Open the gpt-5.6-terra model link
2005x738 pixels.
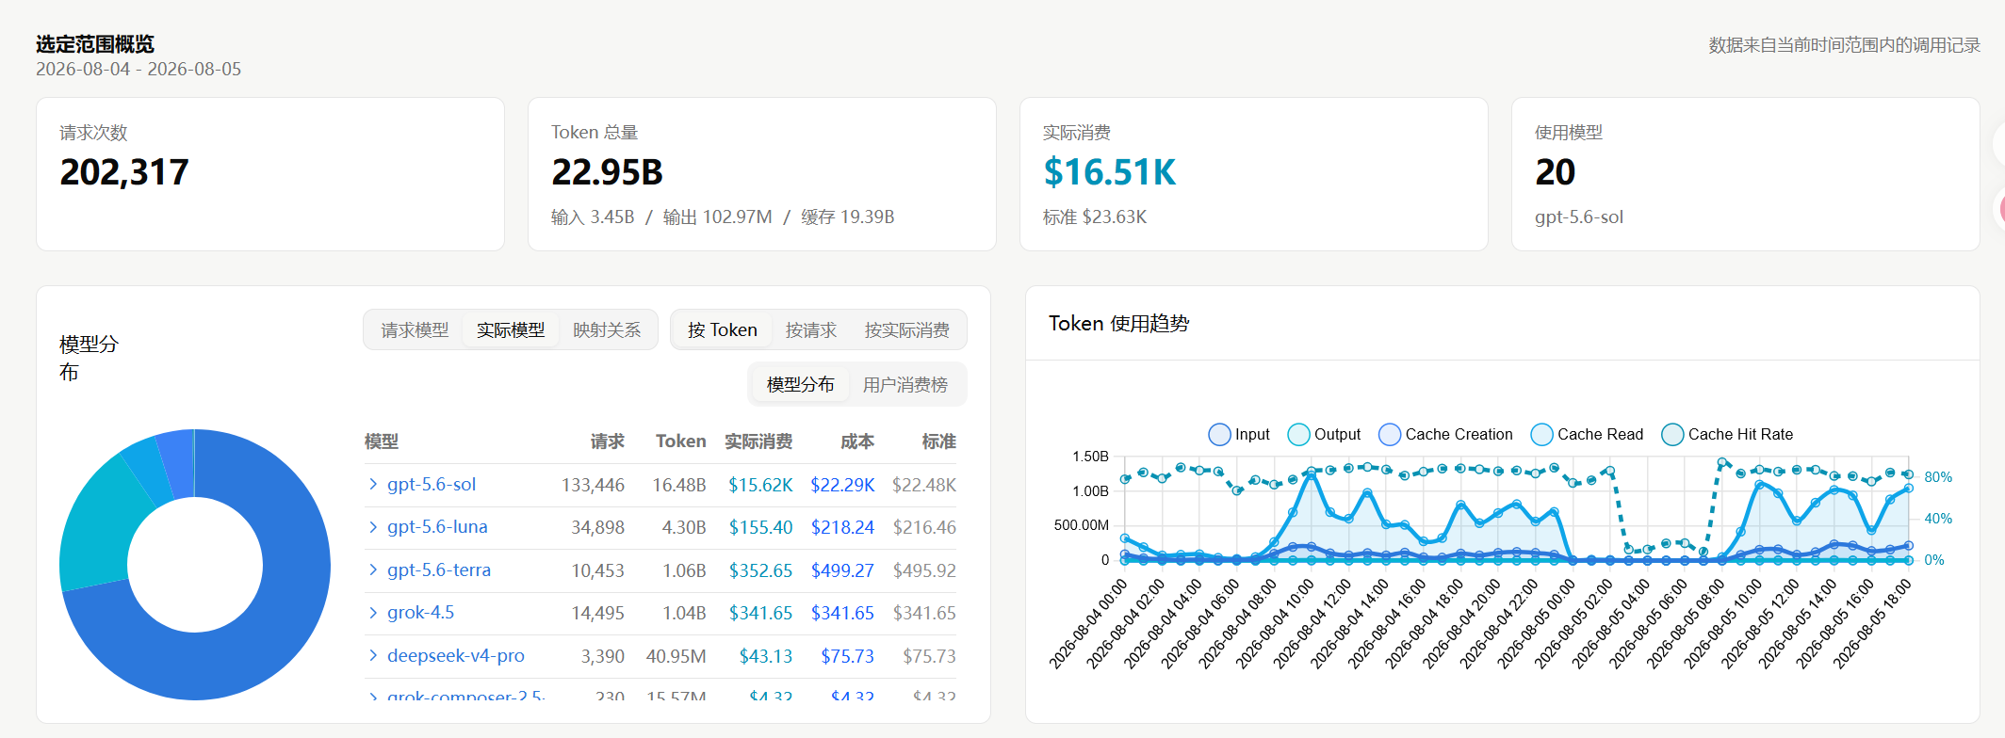point(439,570)
